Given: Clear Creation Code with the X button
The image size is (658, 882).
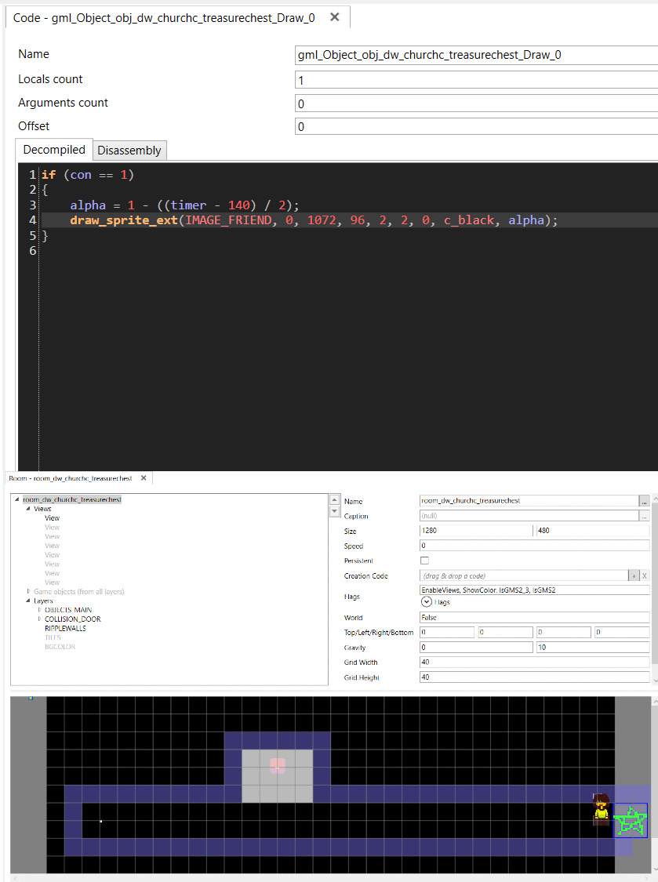Looking at the screenshot, I should (645, 575).
